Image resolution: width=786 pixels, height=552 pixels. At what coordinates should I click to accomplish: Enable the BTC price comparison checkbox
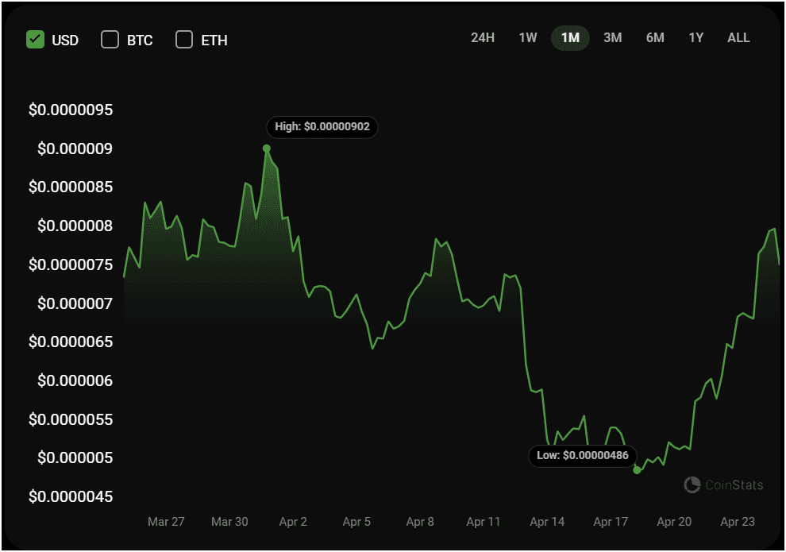pos(109,39)
